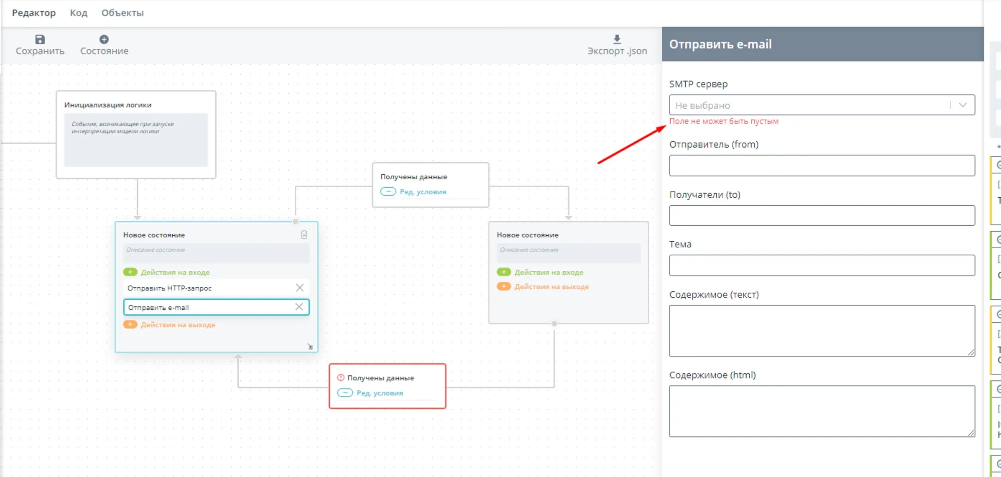Add entry action in left state

pyautogui.click(x=131, y=272)
